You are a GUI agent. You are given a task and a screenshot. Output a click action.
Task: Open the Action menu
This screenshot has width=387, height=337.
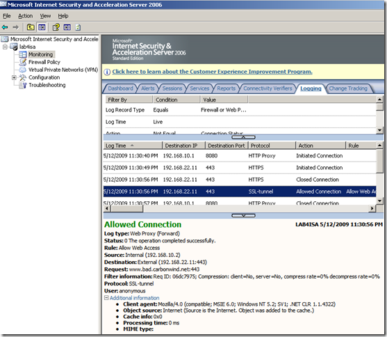pos(25,16)
